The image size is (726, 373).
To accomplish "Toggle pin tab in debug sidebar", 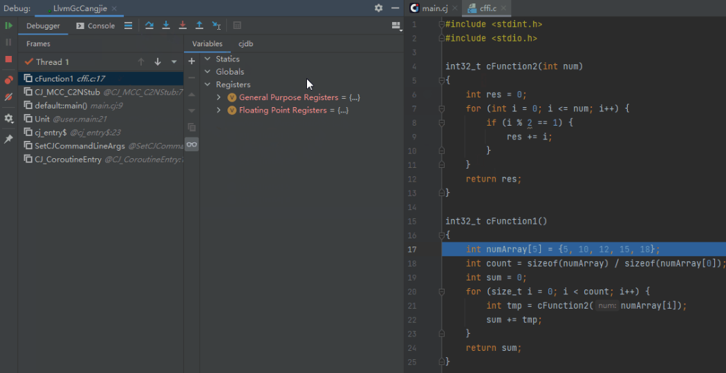I will pos(9,139).
